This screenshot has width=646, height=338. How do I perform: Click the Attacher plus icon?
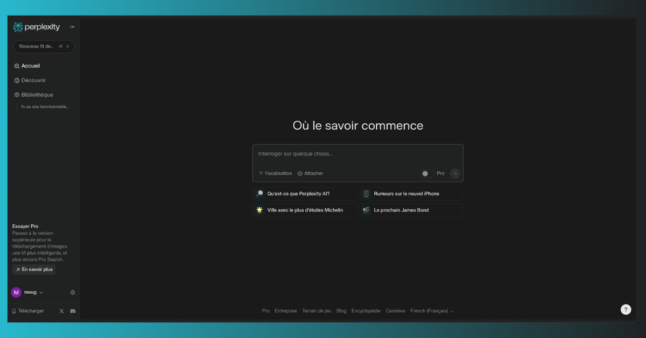coord(300,173)
